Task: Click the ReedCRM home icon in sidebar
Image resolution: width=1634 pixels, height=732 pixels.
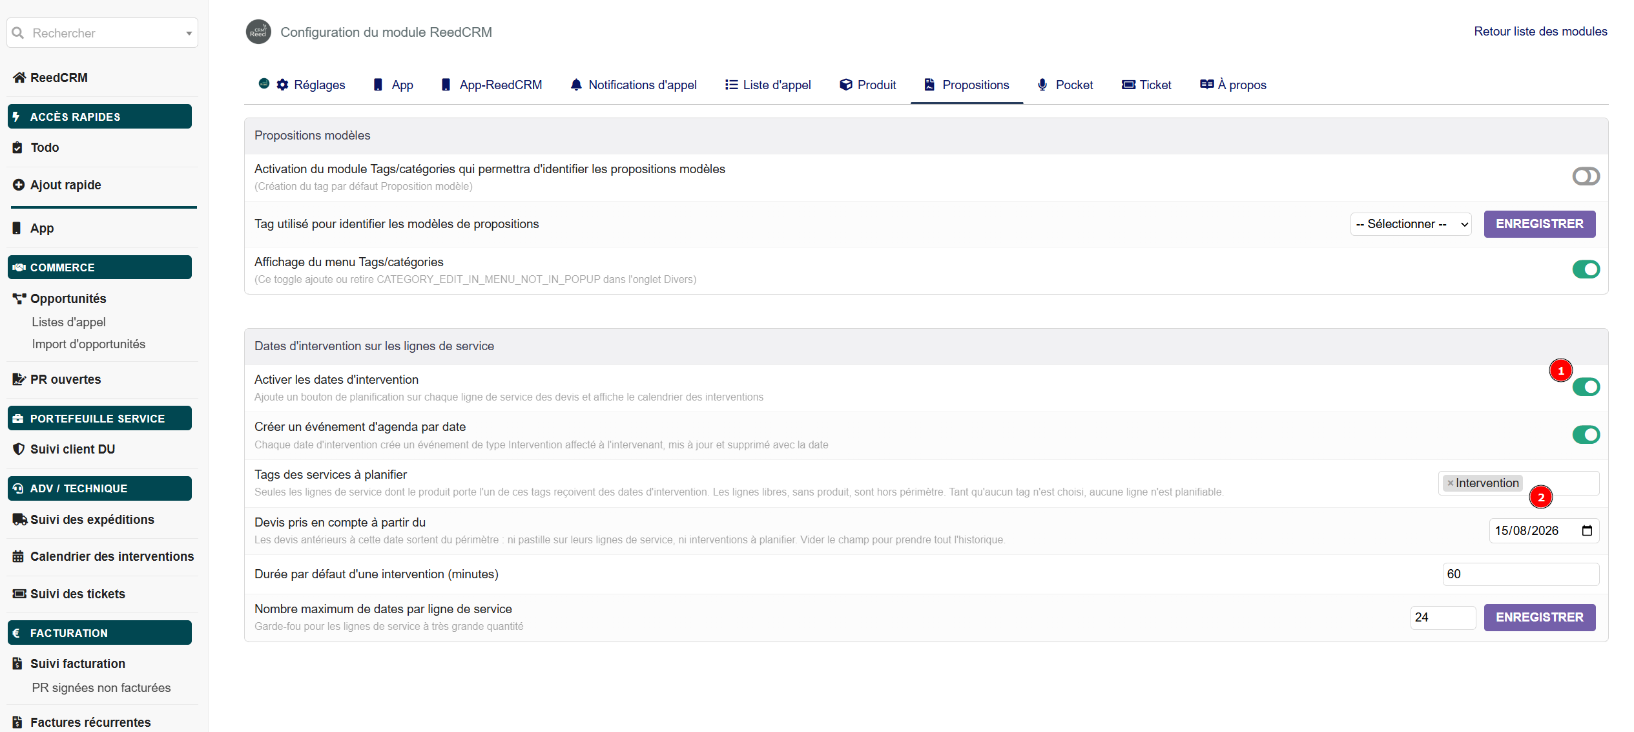Action: click(19, 78)
